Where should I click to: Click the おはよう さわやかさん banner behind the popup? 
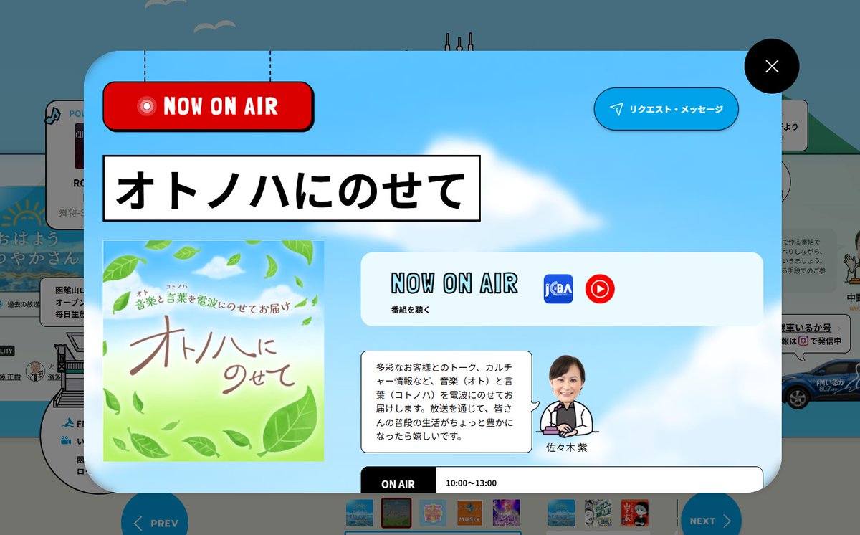(x=42, y=240)
